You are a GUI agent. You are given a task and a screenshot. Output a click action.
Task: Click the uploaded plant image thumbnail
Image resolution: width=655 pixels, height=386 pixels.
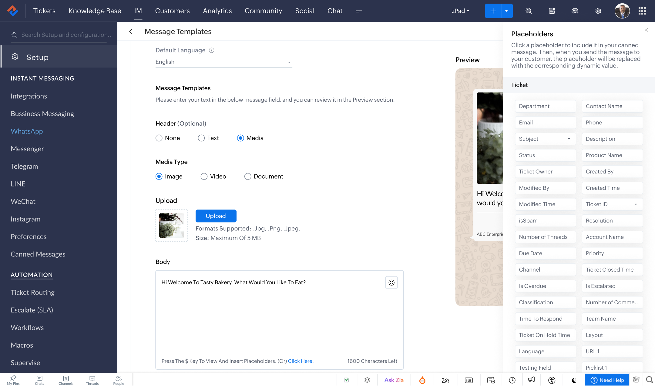click(x=171, y=226)
